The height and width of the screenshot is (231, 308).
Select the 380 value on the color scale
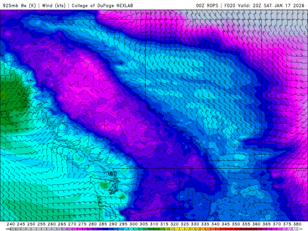click(x=297, y=224)
